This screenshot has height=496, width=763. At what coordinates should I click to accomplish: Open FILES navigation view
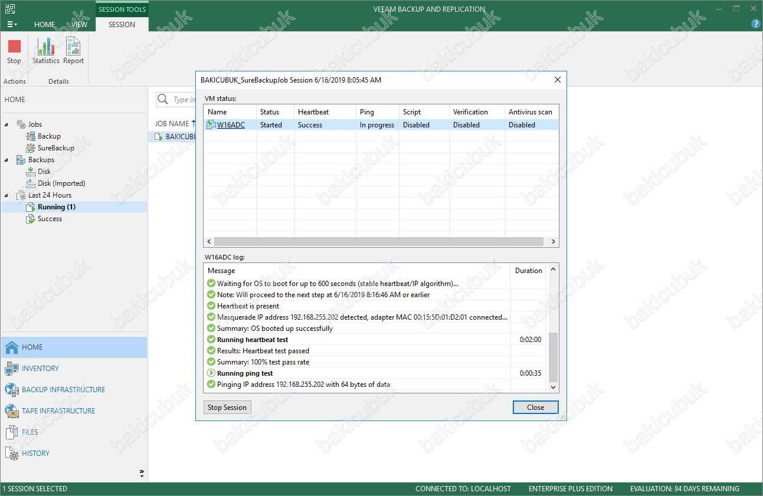click(x=30, y=432)
